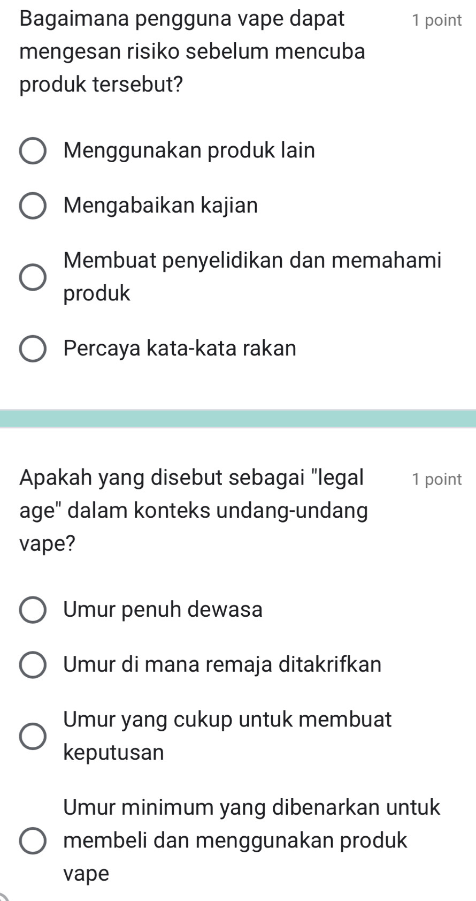Click the '1 point' label of first question
Screen dimensions: 476x901
436,20
